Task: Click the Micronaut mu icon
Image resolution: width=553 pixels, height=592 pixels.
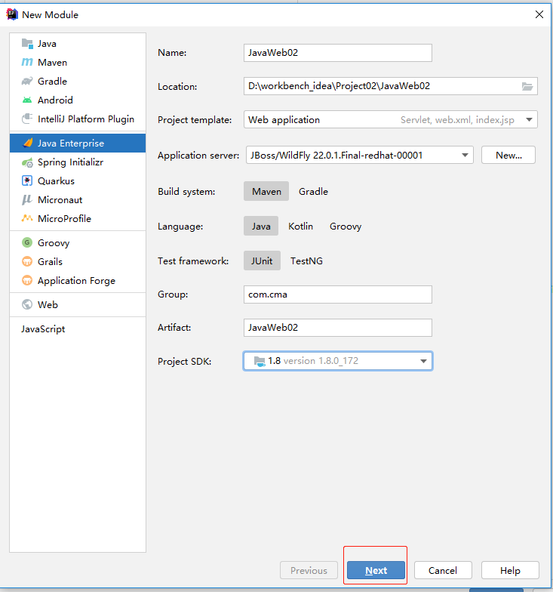Action: [x=27, y=199]
